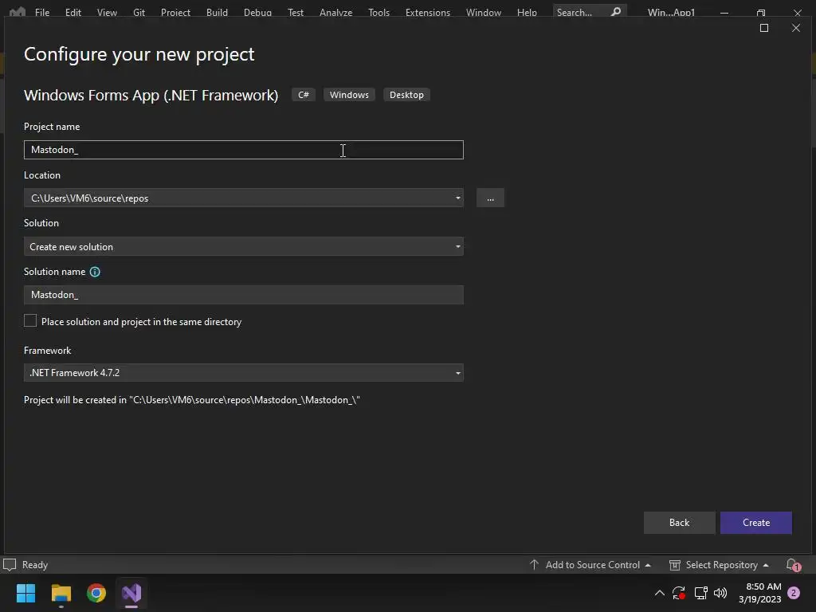
Task: Open the Extensions menu
Action: coord(428,12)
